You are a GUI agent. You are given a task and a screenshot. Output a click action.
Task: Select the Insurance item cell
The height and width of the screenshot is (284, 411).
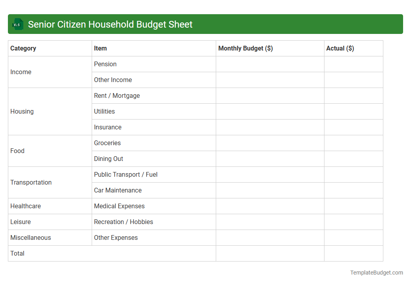(x=107, y=127)
